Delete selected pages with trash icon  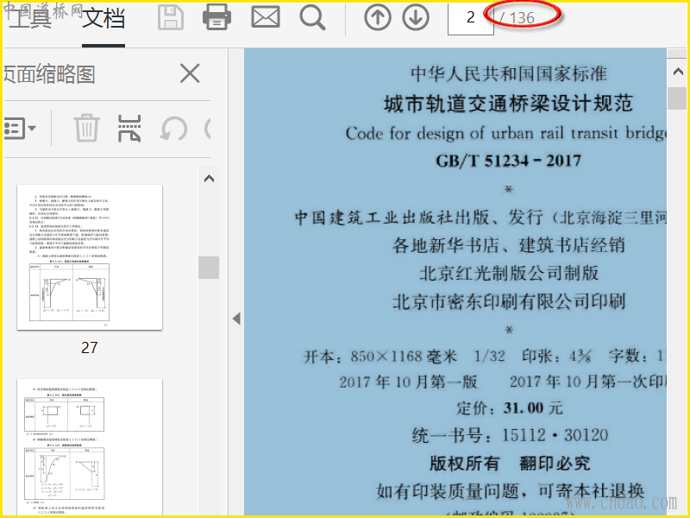pyautogui.click(x=86, y=128)
